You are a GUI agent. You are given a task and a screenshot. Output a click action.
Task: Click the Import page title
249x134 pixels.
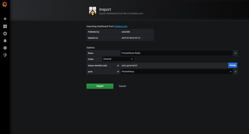point(105,9)
